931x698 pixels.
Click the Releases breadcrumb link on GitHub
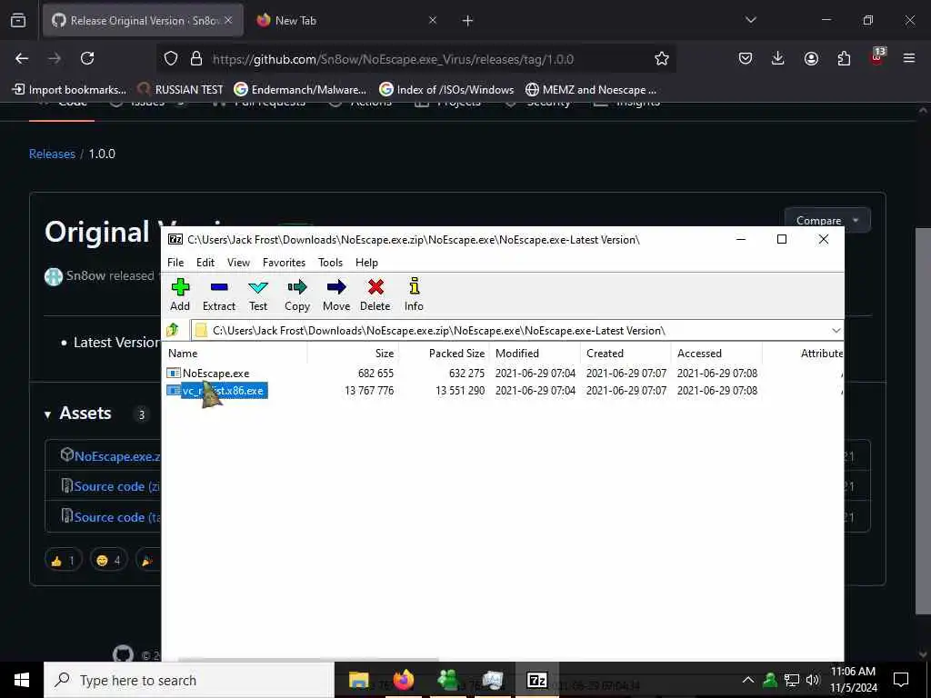tap(52, 154)
